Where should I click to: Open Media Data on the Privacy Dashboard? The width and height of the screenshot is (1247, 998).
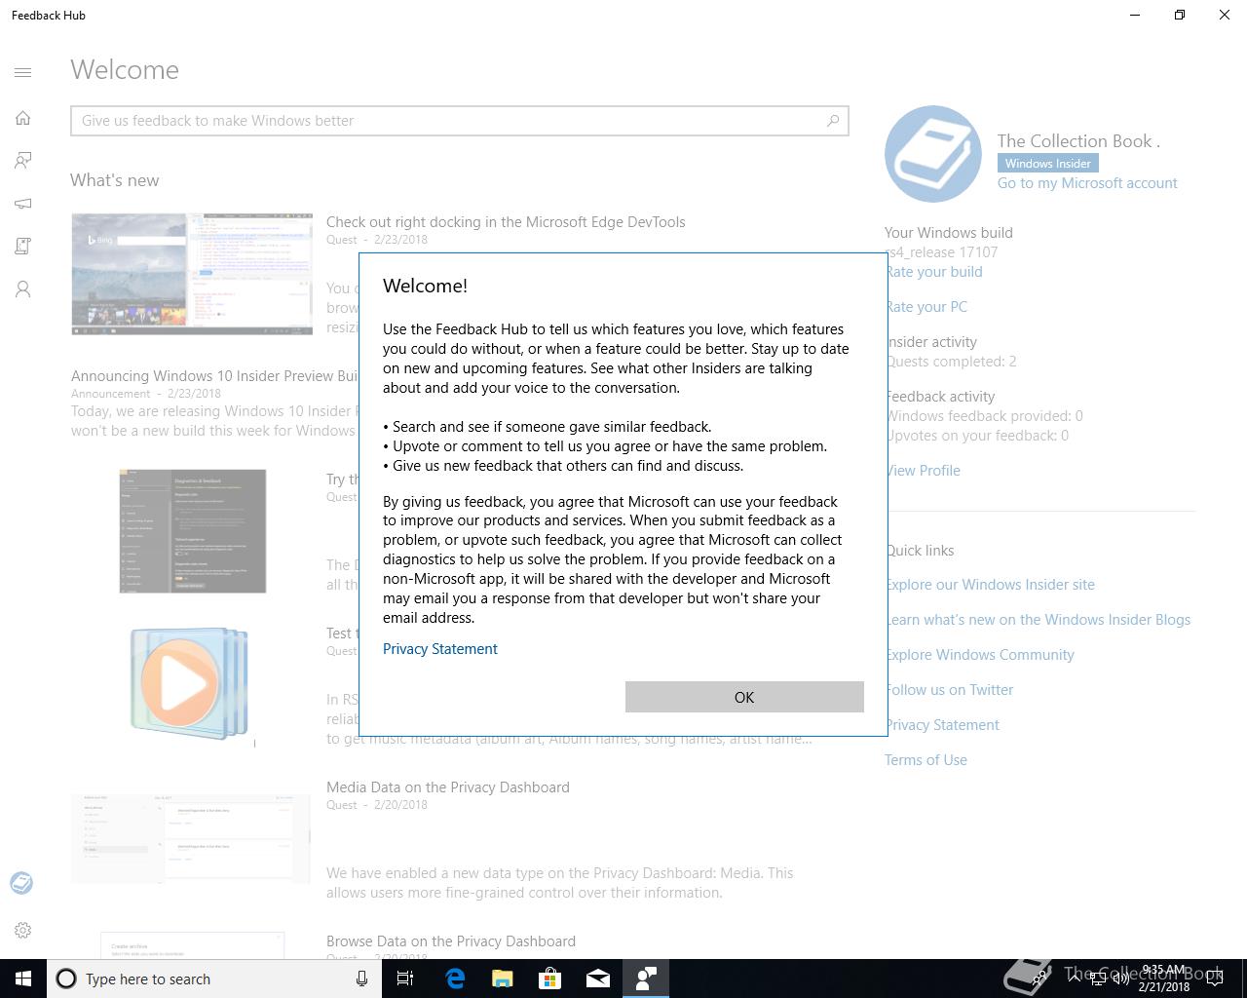448,787
